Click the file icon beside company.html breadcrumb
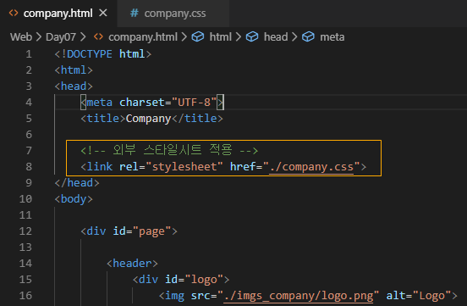Viewport: 467px width, 306px height. coord(98,37)
